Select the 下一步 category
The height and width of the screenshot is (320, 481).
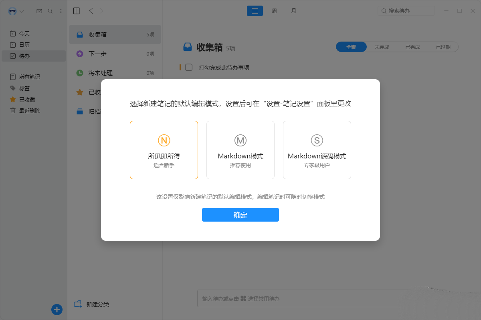point(115,54)
